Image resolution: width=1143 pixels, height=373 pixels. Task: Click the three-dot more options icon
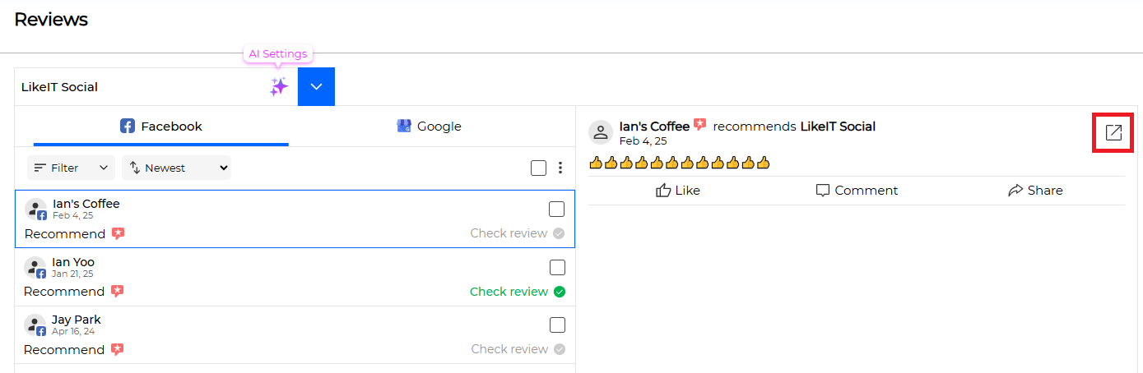pos(560,168)
